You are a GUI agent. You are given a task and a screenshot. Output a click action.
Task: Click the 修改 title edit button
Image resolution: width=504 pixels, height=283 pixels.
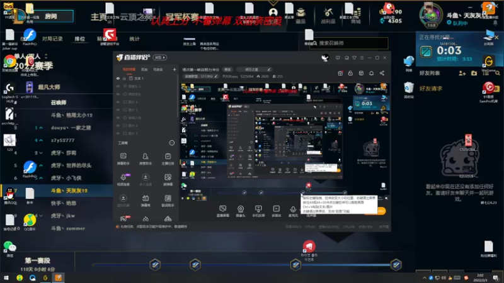[227, 69]
